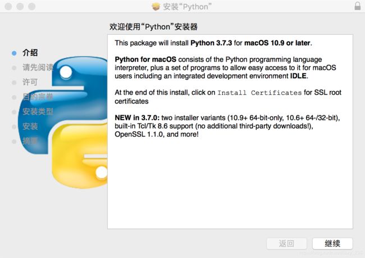Click the bold text "Python 3.7.3"

coord(211,43)
